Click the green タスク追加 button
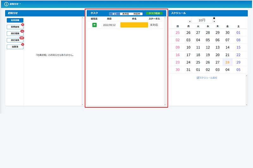253x168 pixels. [154, 14]
